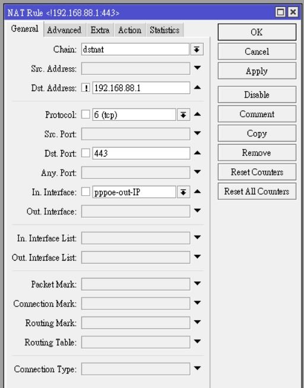
Task: Apply the NAT rule changes
Action: 257,71
